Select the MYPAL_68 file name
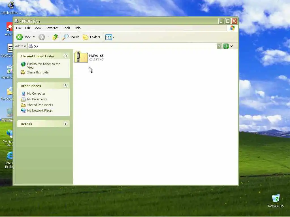Viewport: 290px width, 217px height. click(x=96, y=56)
